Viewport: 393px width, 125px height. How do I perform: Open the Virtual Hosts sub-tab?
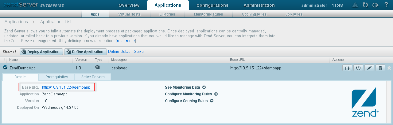point(129,14)
